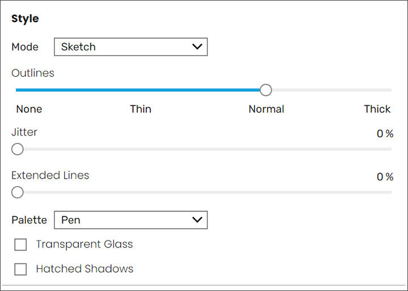Screen dimensions: 408x291
Task: Click the Style section heading
Action: tap(25, 19)
